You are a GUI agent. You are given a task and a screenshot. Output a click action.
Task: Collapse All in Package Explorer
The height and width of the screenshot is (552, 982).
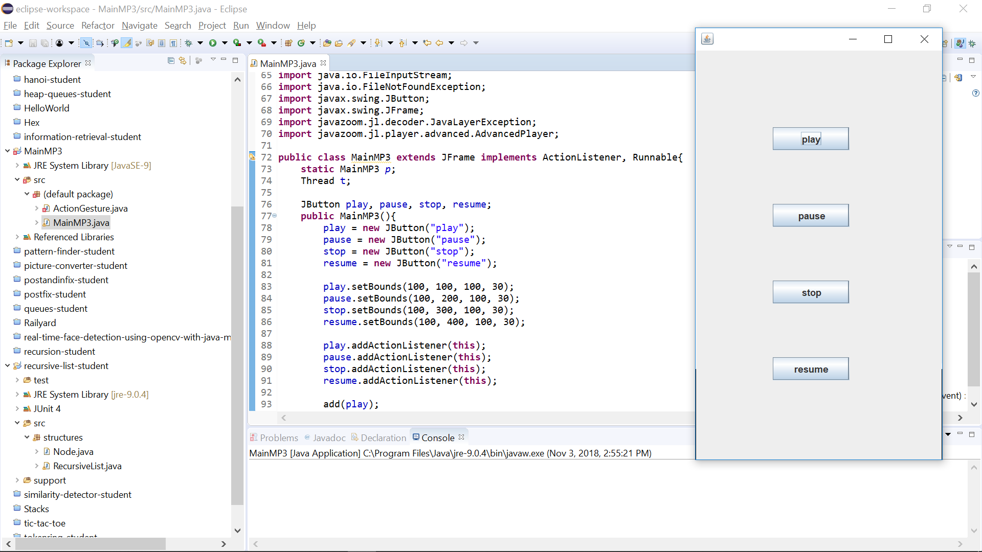[x=171, y=61]
